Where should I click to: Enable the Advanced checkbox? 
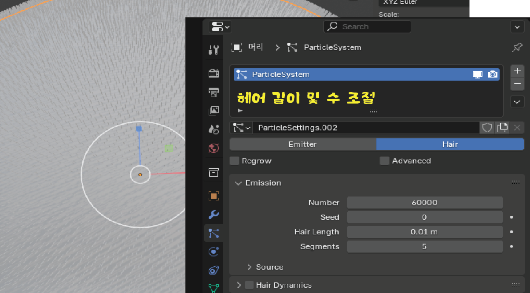(x=385, y=161)
